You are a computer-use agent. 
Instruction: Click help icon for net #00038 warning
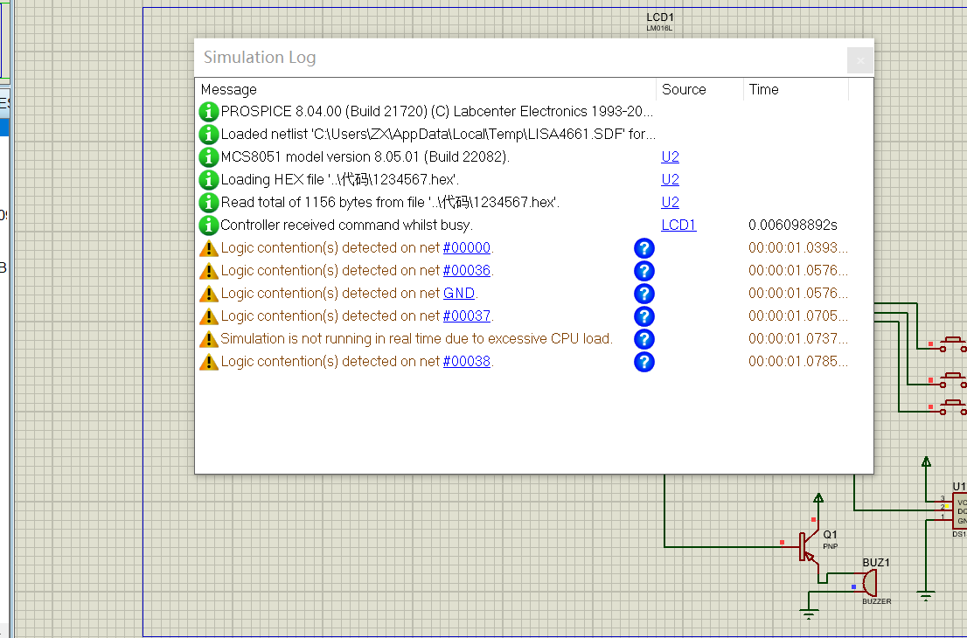tap(644, 363)
